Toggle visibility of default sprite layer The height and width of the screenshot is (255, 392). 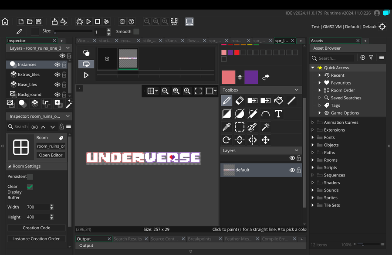click(292, 170)
